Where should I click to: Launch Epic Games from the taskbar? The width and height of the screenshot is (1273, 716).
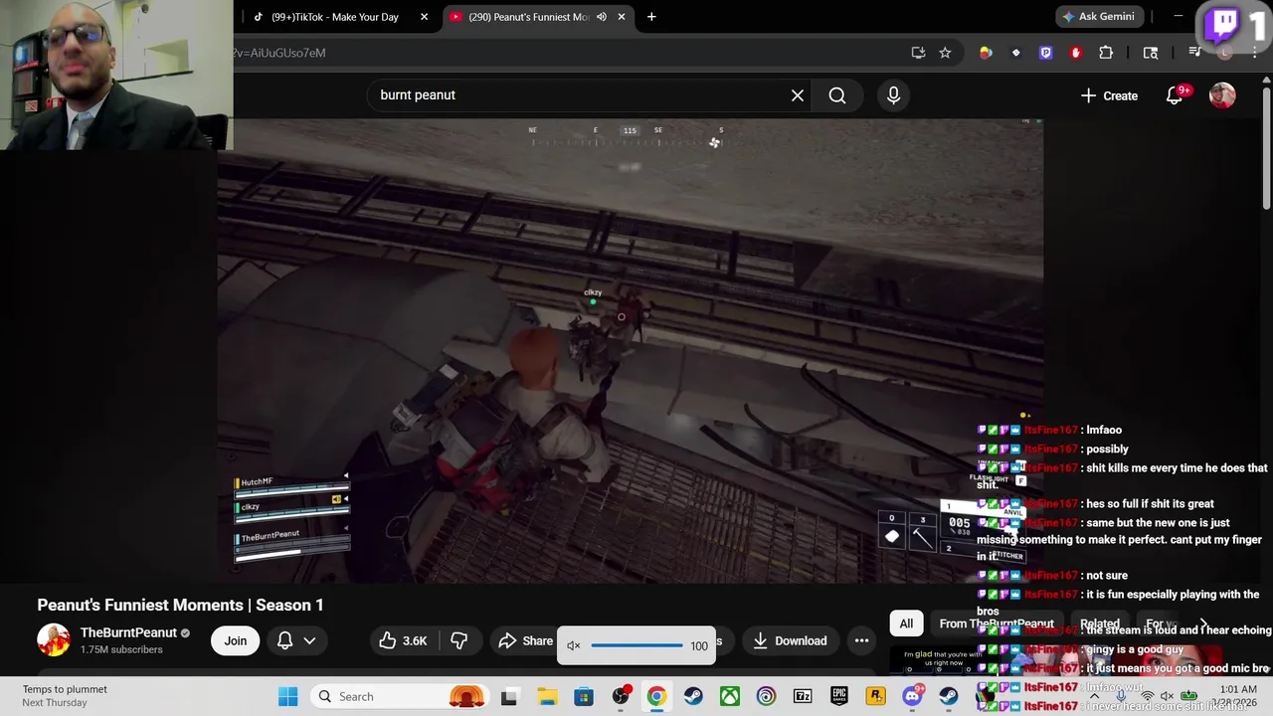click(x=839, y=696)
